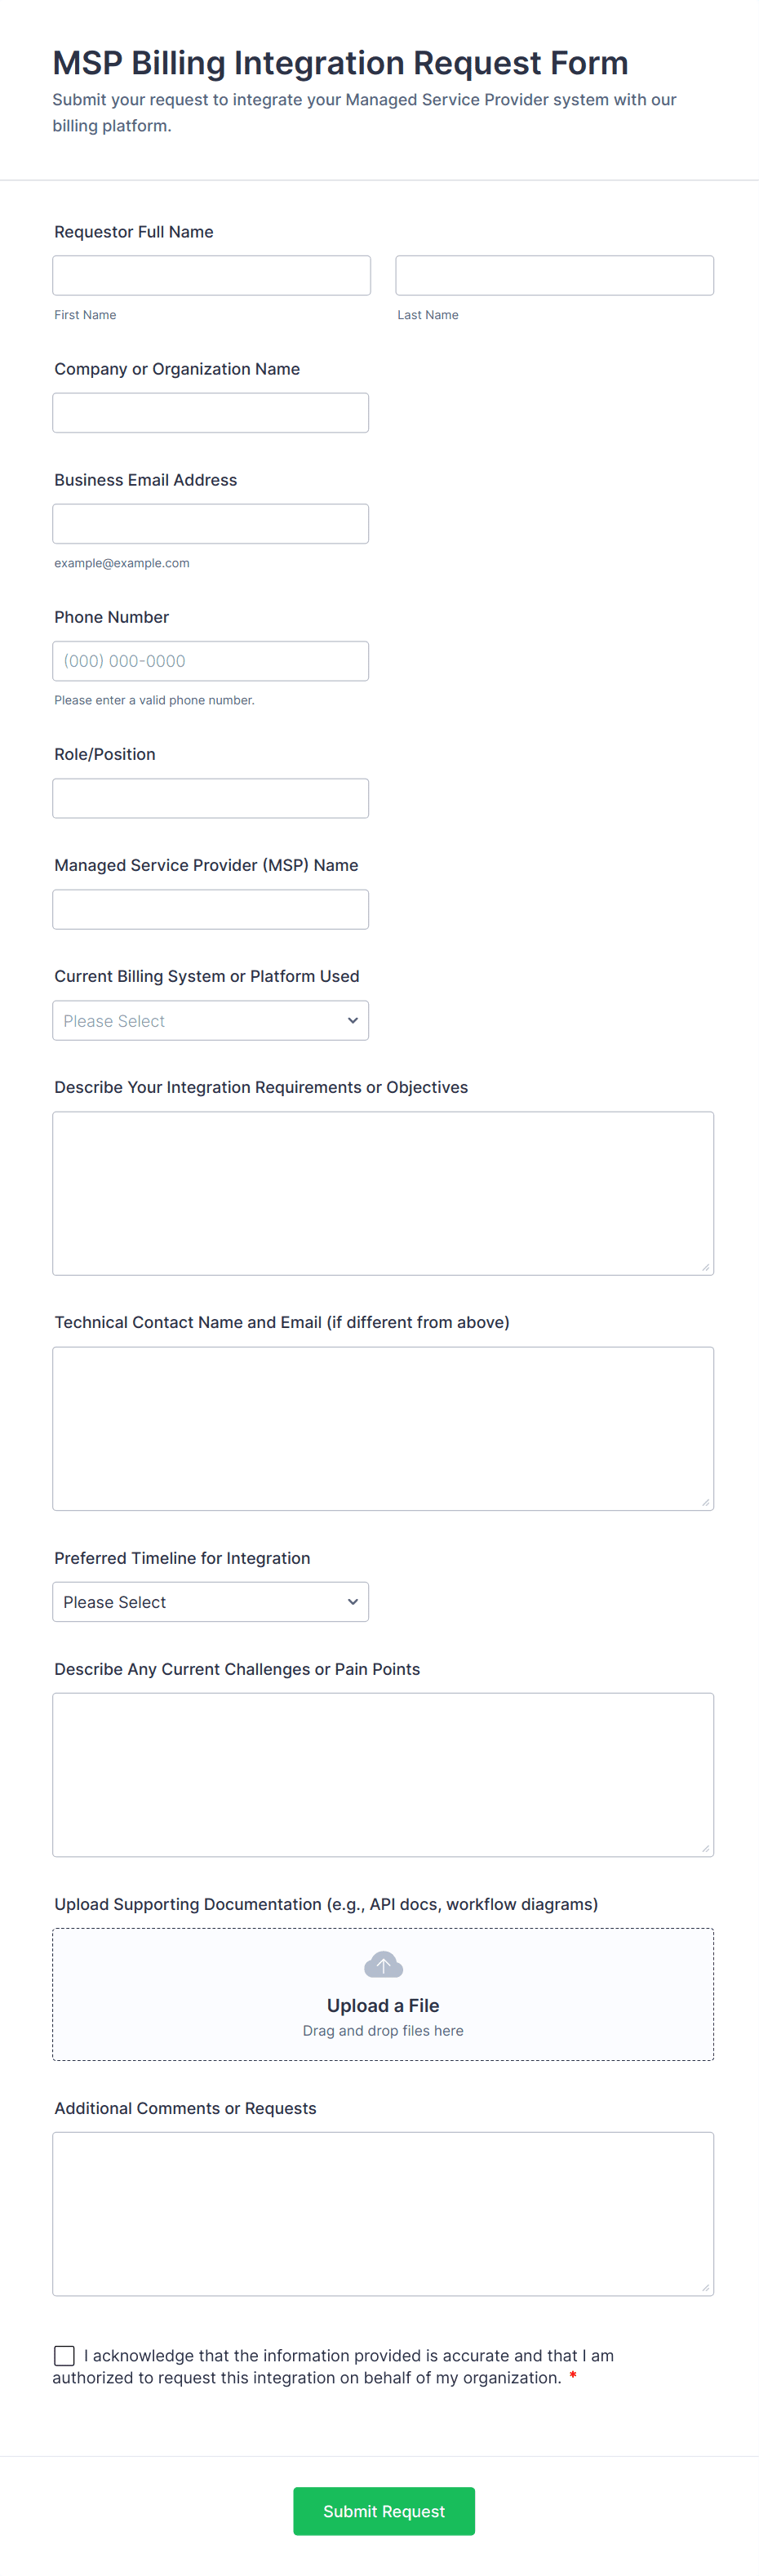The width and height of the screenshot is (759, 2576).
Task: Click the Submit Request button
Action: 383,2511
